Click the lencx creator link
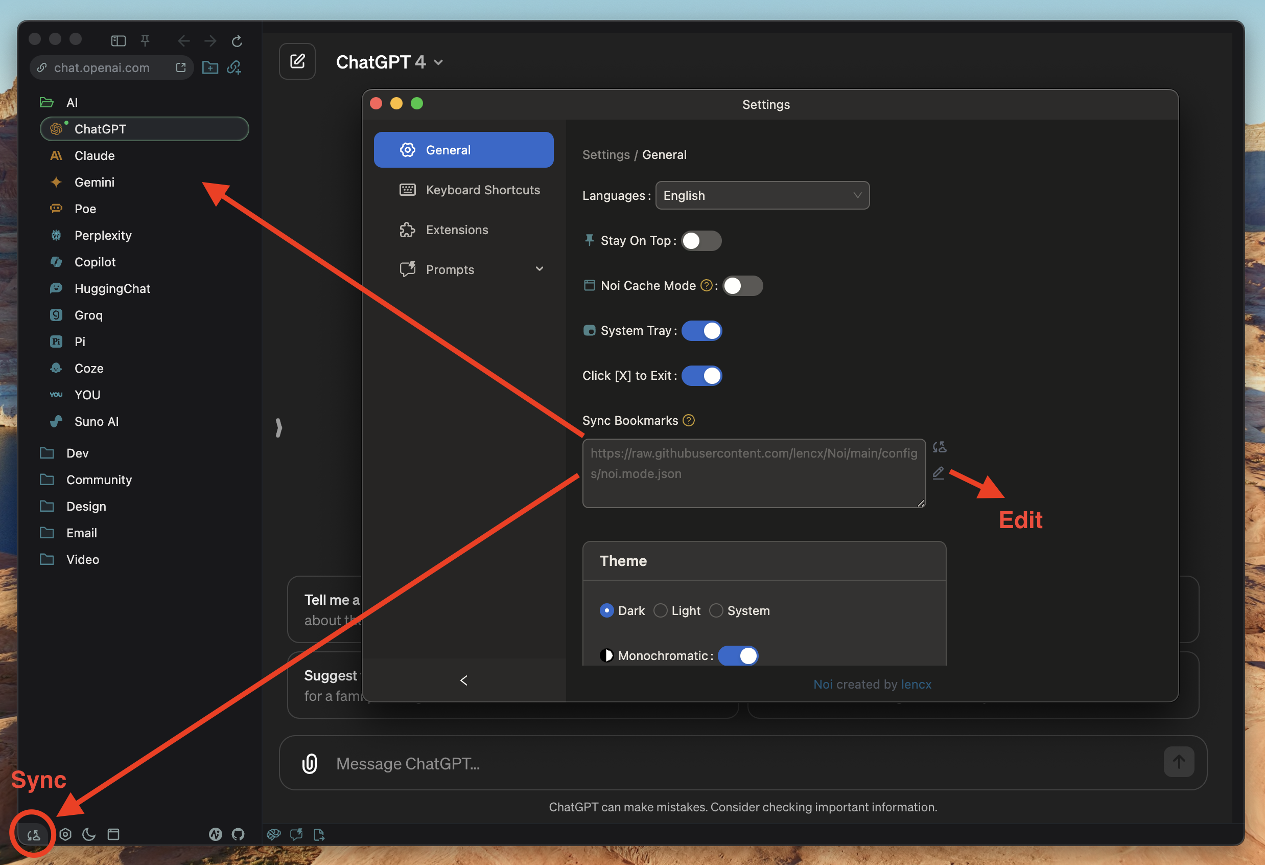The image size is (1265, 865). pyautogui.click(x=916, y=684)
